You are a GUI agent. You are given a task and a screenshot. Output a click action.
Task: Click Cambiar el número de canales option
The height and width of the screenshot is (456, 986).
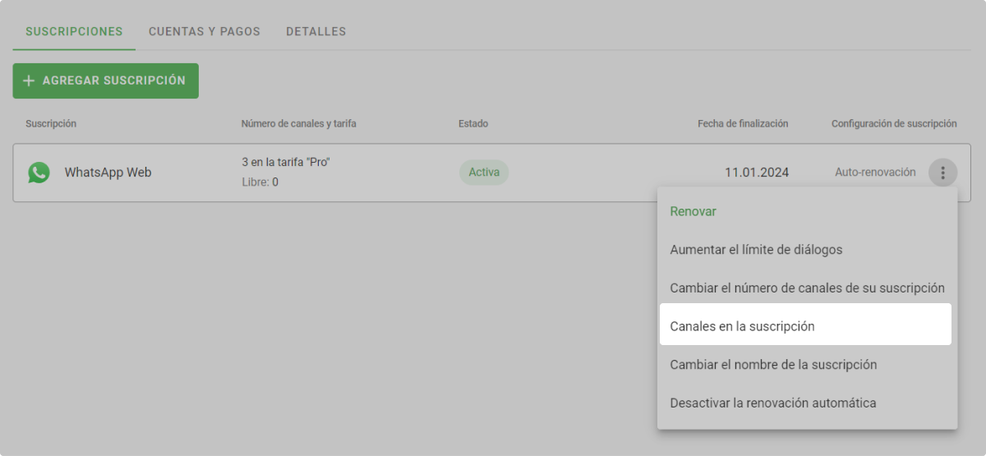pyautogui.click(x=807, y=288)
